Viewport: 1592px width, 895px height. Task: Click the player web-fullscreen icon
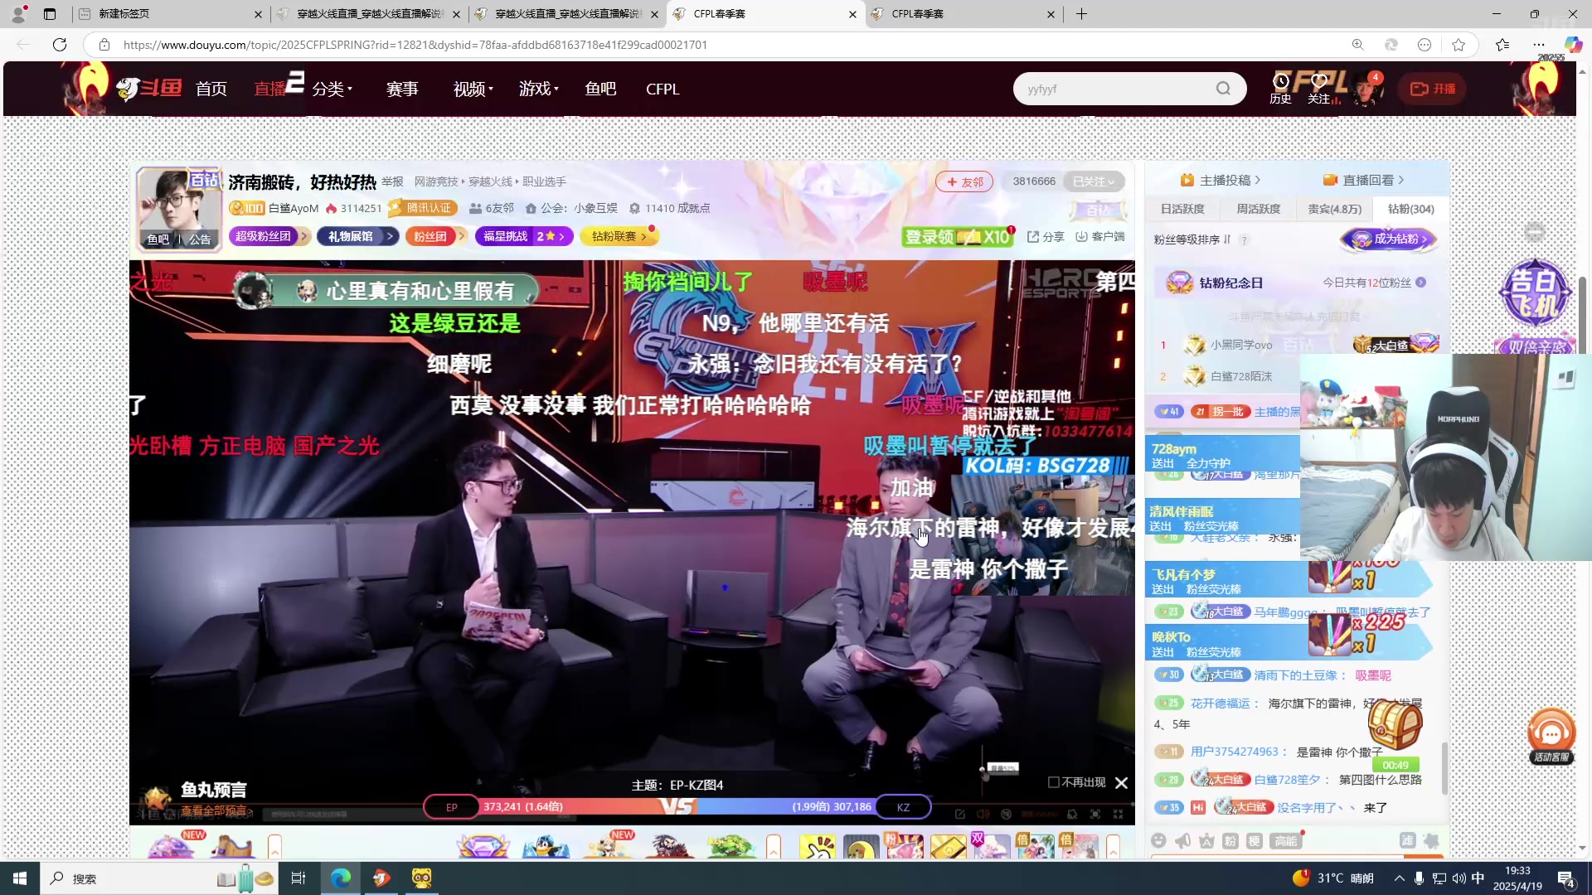[x=1095, y=815]
